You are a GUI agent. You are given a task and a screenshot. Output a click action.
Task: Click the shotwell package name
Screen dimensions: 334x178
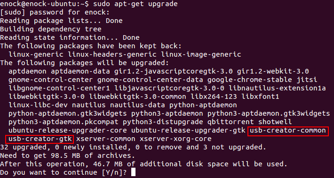pyautogui.click(x=275, y=122)
